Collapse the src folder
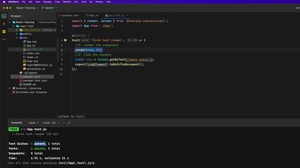300x168 pixels. click(x=17, y=38)
